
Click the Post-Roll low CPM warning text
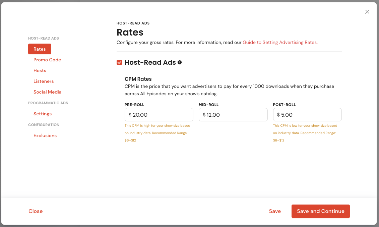[305, 133]
